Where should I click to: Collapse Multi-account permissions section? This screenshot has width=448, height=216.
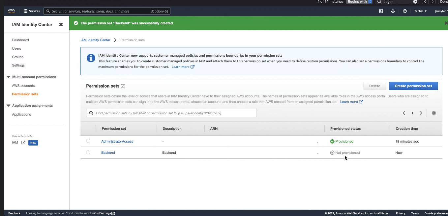click(x=9, y=77)
